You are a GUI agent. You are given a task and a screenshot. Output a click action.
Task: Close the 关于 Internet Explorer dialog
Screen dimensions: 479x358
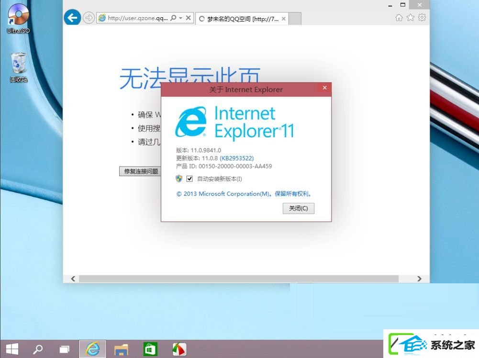coord(325,88)
